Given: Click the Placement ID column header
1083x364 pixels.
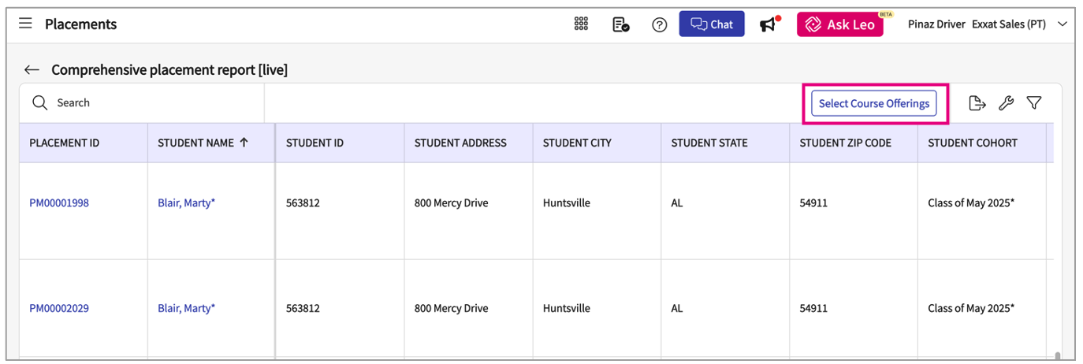Looking at the screenshot, I should 64,143.
